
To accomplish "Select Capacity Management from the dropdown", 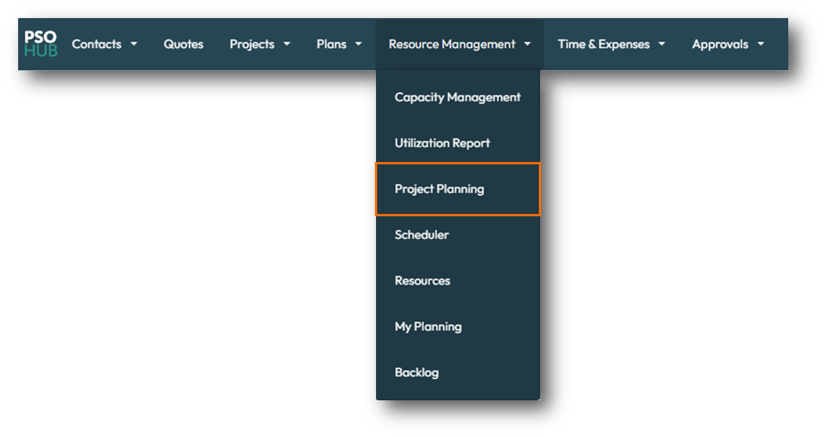I will 457,97.
